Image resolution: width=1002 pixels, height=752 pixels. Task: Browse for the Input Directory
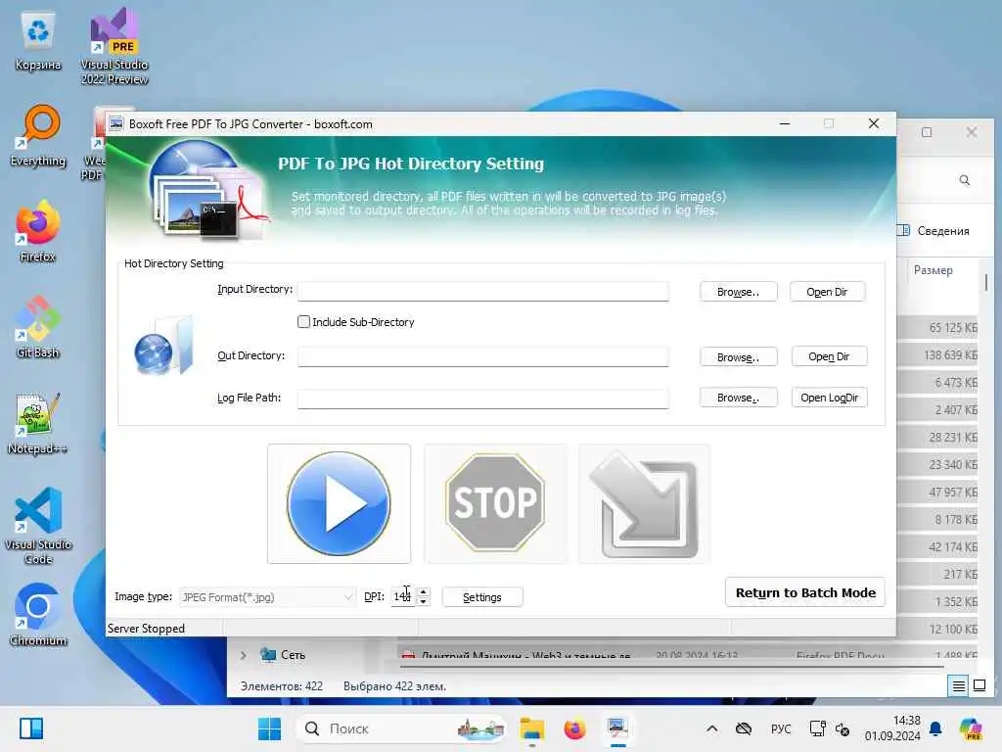click(x=738, y=292)
